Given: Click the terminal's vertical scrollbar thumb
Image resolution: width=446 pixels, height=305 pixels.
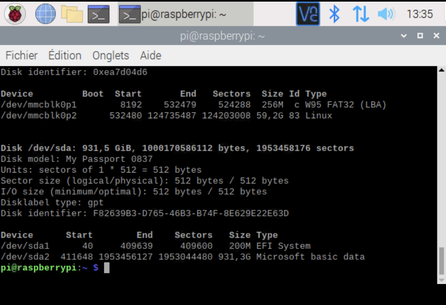Looking at the screenshot, I should [441, 261].
